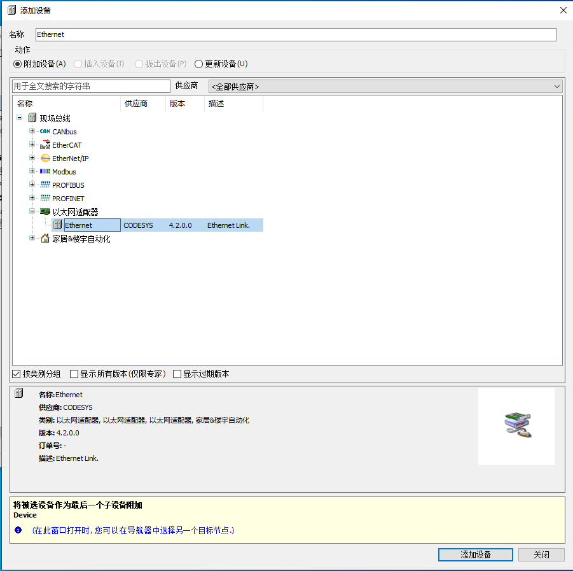Collapse the 以太网适配器 tree node
The width and height of the screenshot is (573, 571).
tap(32, 211)
